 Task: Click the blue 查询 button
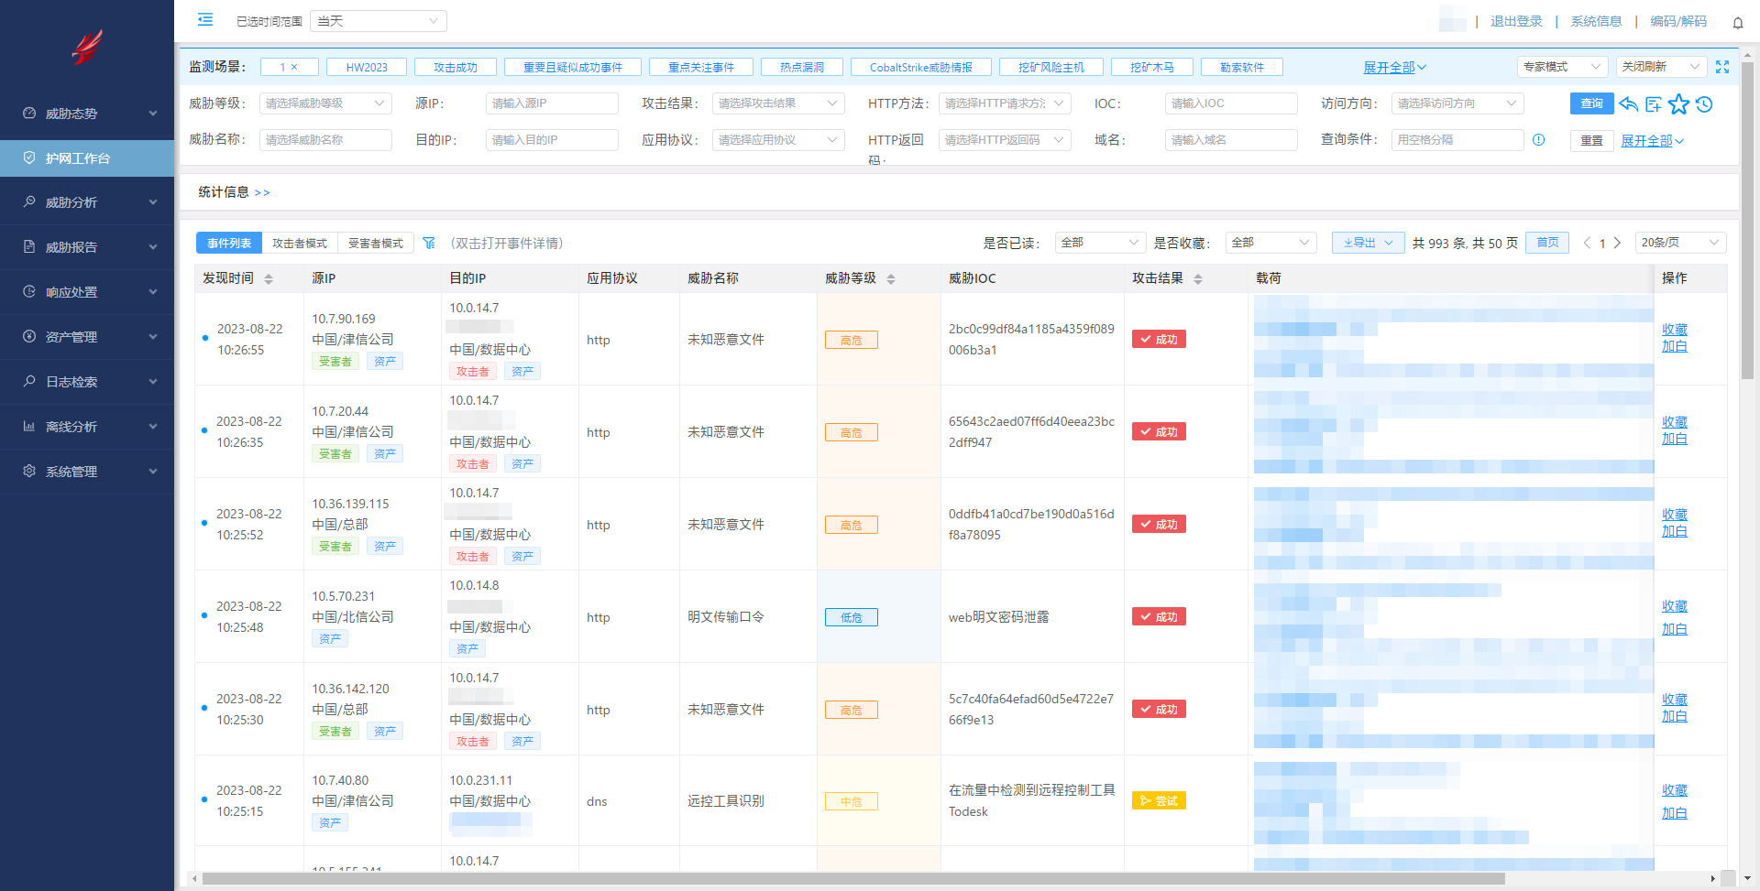tap(1591, 103)
